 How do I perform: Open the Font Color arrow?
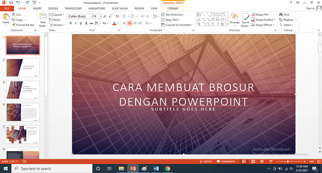pos(118,23)
